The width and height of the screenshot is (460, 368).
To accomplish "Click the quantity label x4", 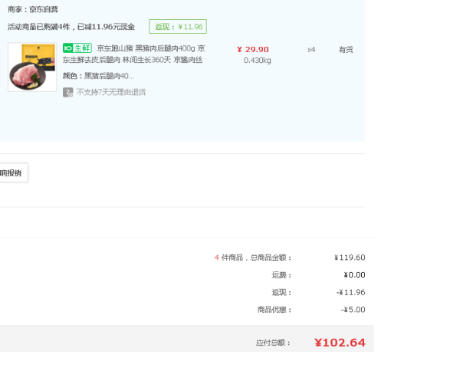I will [x=311, y=50].
